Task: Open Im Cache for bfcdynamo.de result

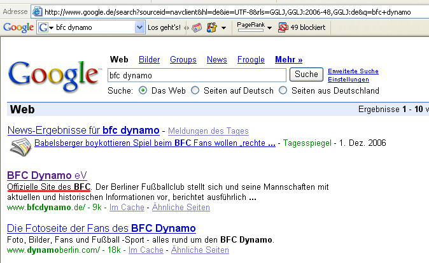Action: (127, 208)
